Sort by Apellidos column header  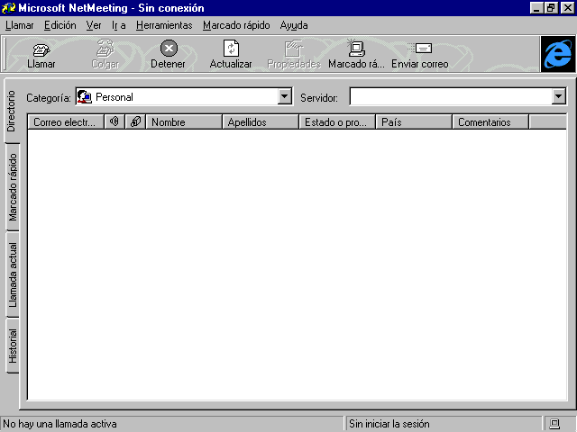pos(261,121)
